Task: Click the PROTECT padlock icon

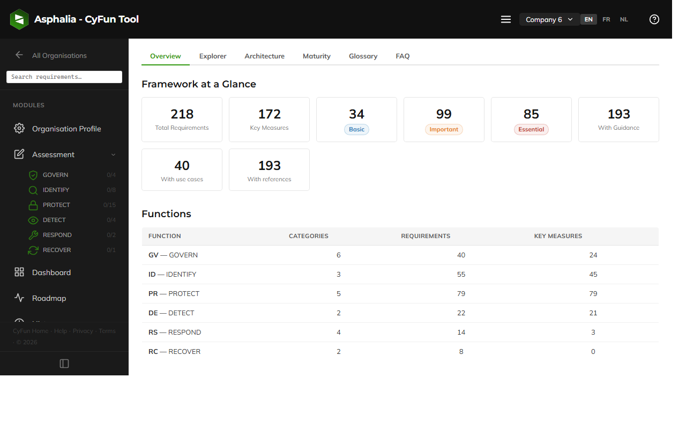Action: tap(33, 204)
